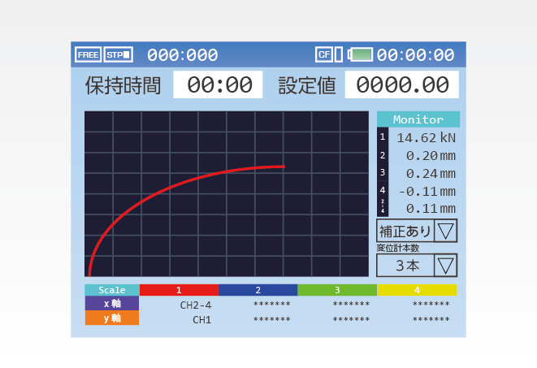The height and width of the screenshot is (368, 537).
Task: Click Monitor channel number 4 marker
Action: pos(383,190)
